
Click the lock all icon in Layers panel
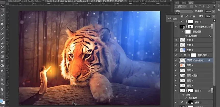coord(193,17)
